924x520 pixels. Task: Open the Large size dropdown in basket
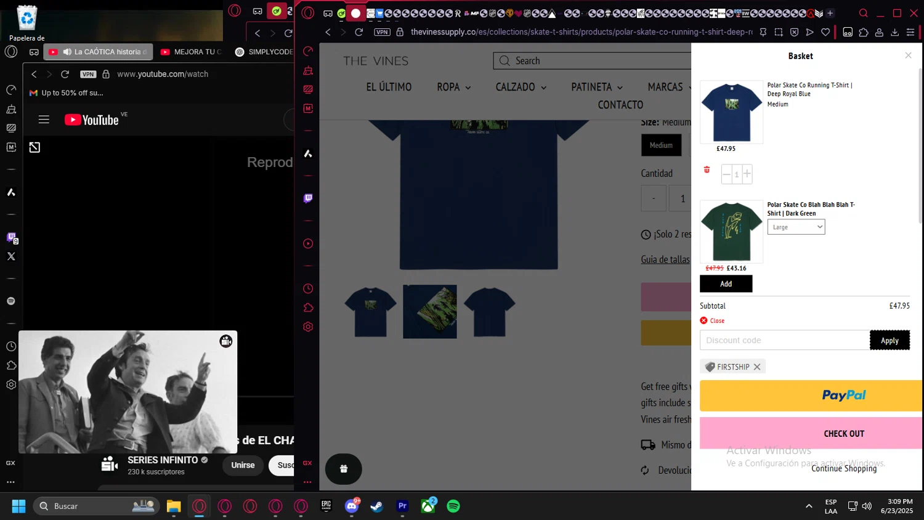(796, 227)
